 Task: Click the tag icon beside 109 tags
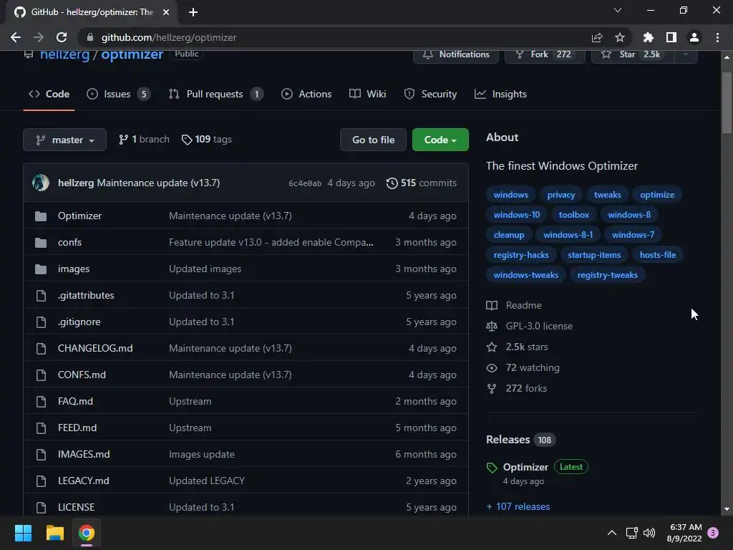click(x=187, y=140)
